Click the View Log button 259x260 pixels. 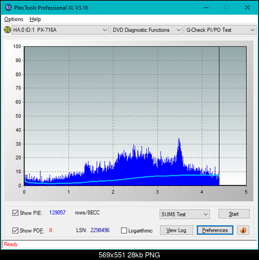point(177,230)
